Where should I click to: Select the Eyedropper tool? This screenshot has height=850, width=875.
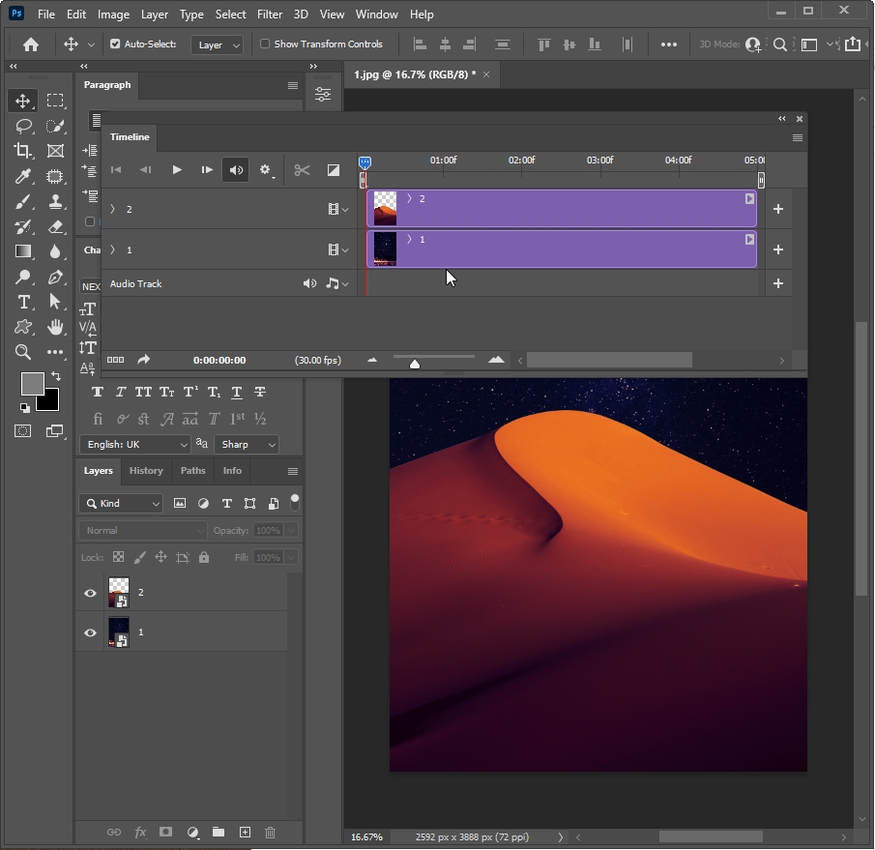pyautogui.click(x=23, y=176)
